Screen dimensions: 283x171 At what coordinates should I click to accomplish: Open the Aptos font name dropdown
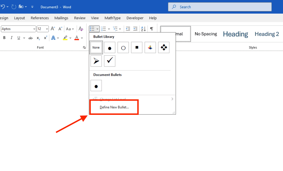pos(34,29)
